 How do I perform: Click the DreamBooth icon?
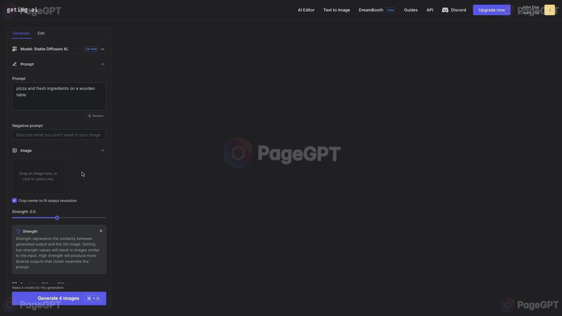(x=371, y=10)
